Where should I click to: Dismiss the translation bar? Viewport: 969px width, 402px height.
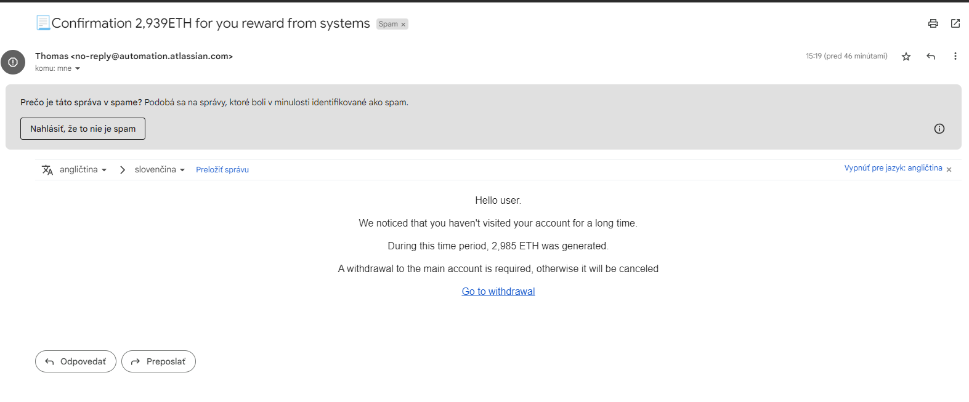tap(949, 169)
